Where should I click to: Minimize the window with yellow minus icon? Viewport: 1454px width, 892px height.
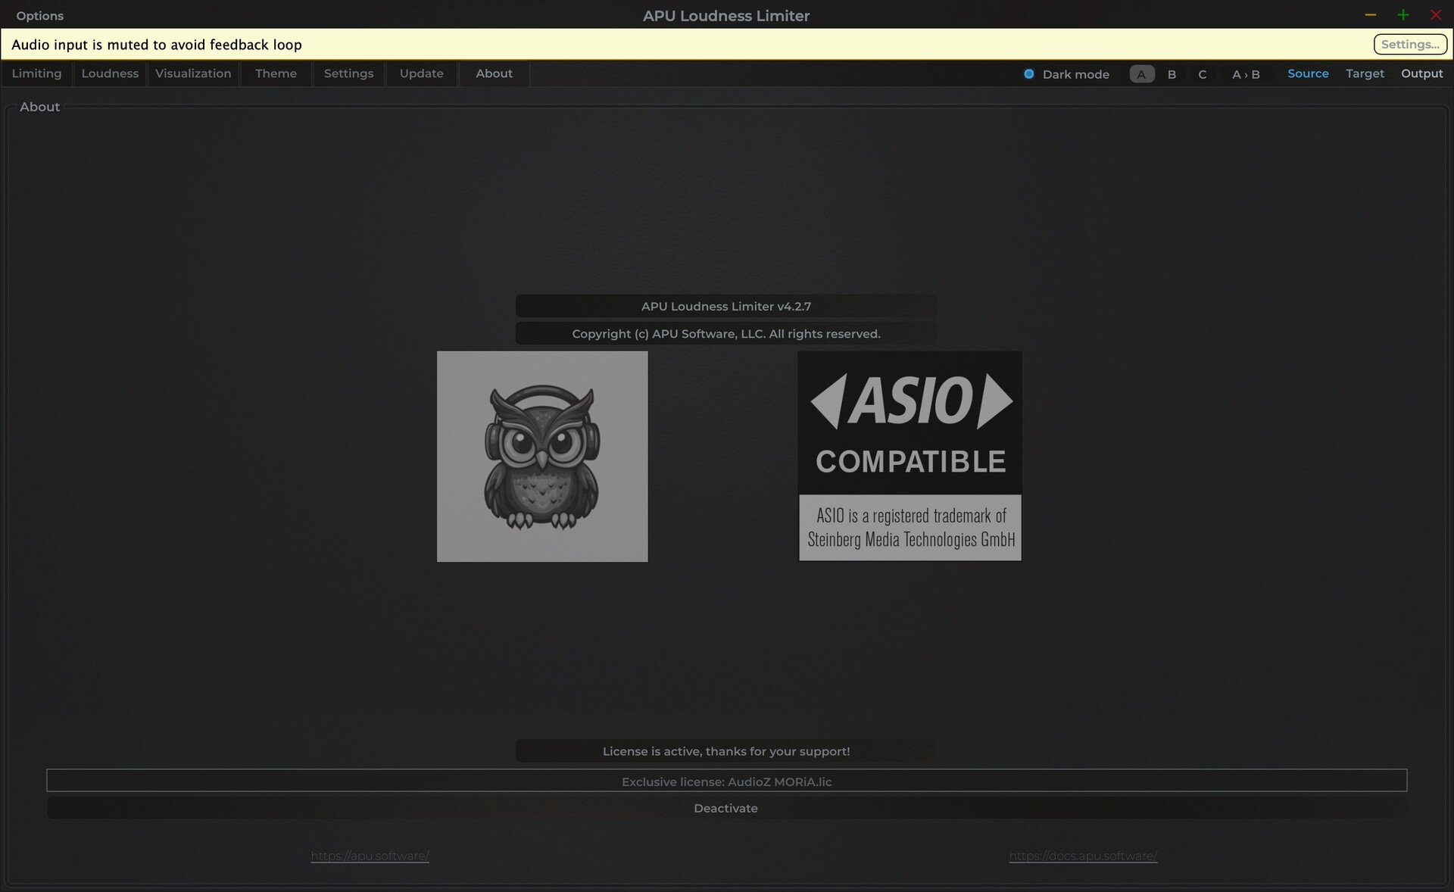pyautogui.click(x=1370, y=15)
